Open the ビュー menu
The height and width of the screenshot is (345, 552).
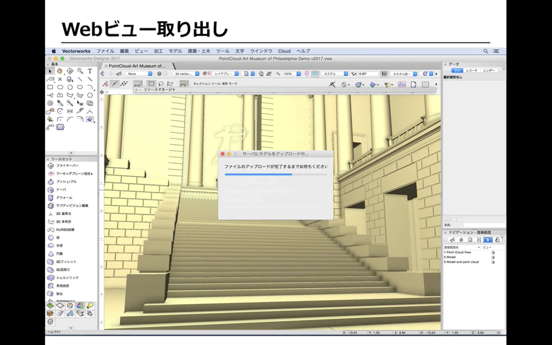(141, 51)
